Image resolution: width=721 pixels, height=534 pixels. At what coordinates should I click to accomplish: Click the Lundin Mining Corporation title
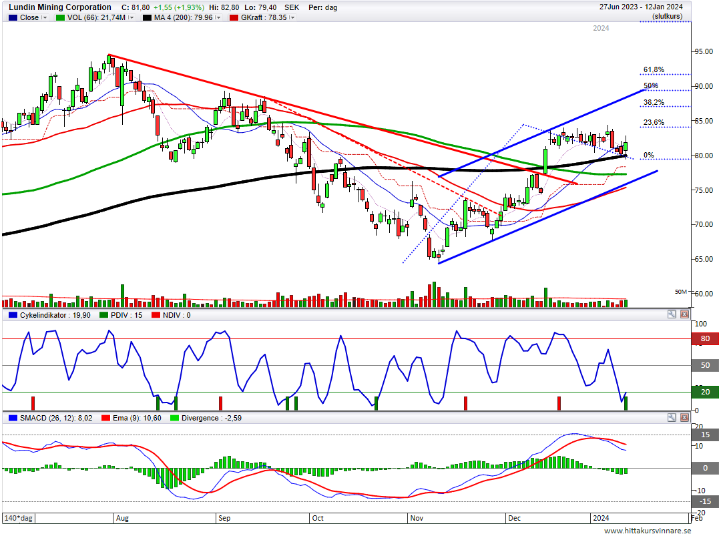coord(60,7)
